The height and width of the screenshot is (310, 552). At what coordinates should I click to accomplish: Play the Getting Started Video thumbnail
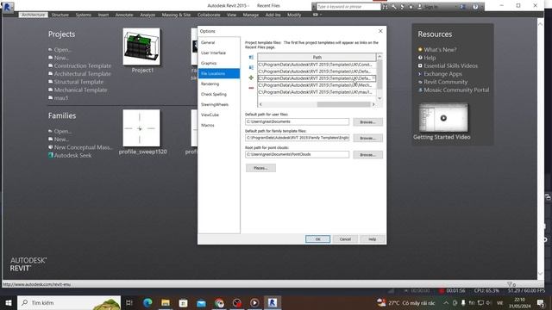click(x=443, y=118)
